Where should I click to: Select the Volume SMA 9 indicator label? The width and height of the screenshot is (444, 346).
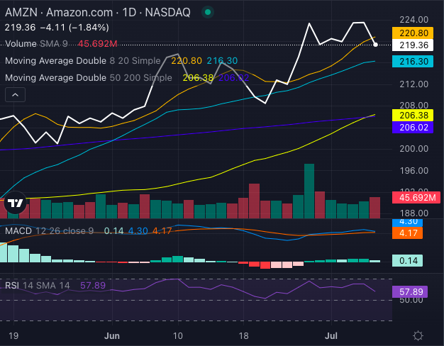[x=36, y=43]
